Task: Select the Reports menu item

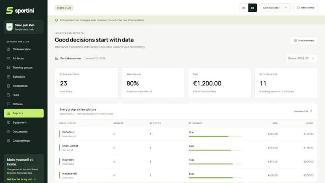Action: click(24, 113)
